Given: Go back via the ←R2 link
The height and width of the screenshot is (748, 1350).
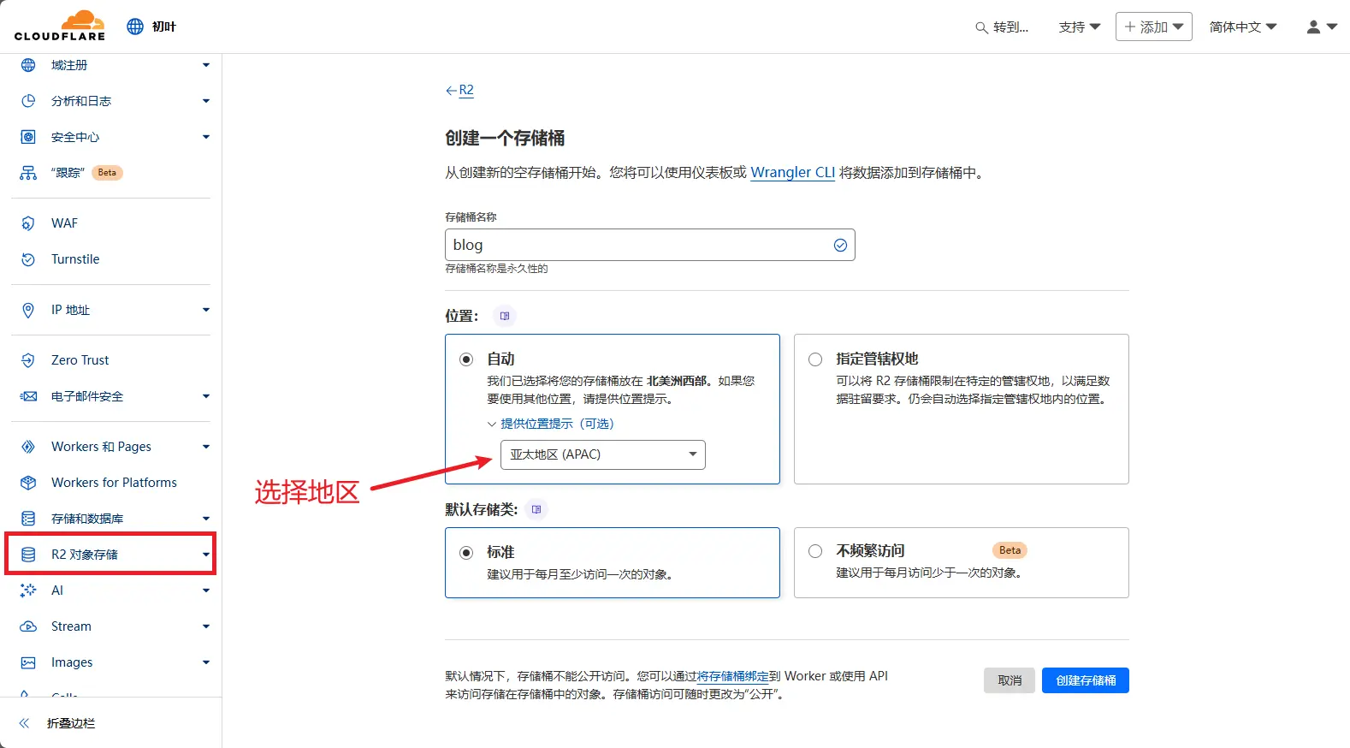Looking at the screenshot, I should pyautogui.click(x=459, y=90).
